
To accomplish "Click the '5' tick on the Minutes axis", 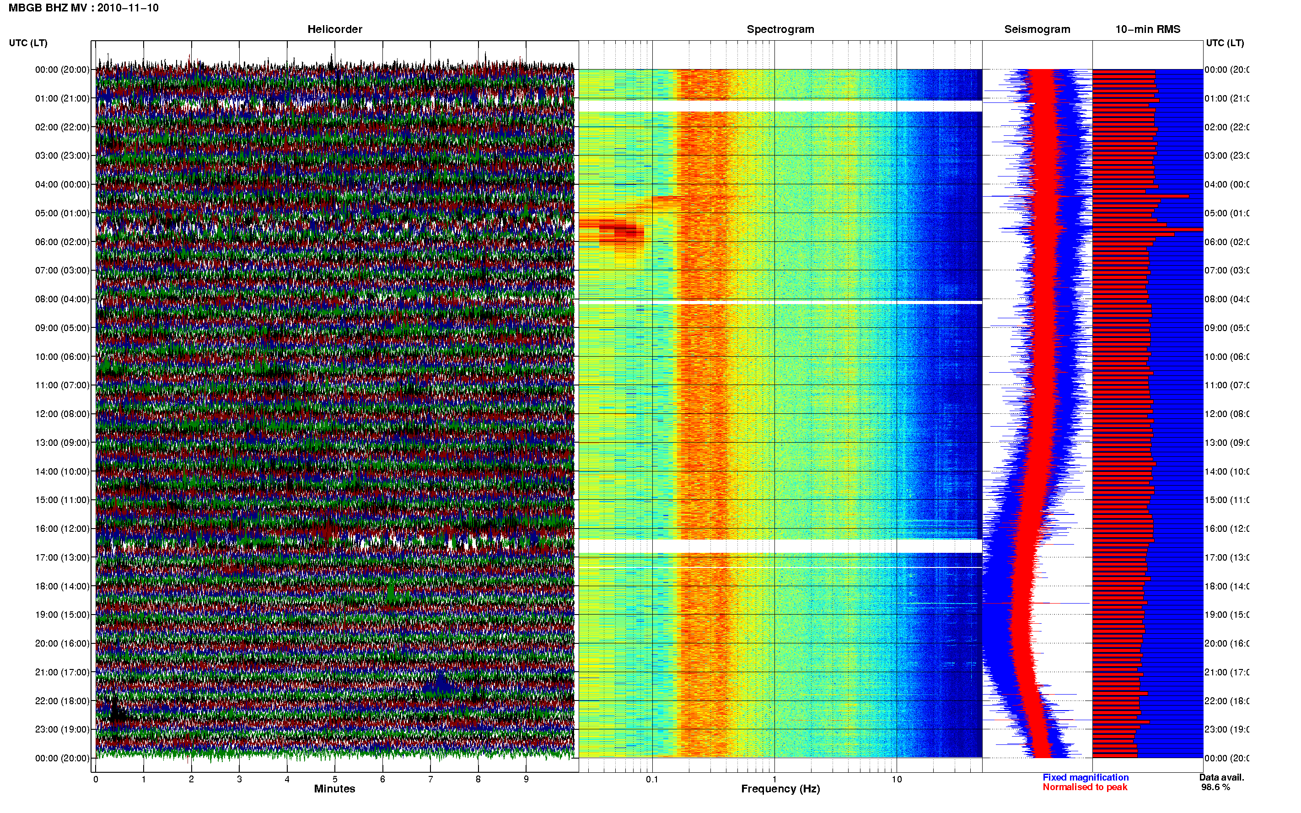I will (334, 779).
